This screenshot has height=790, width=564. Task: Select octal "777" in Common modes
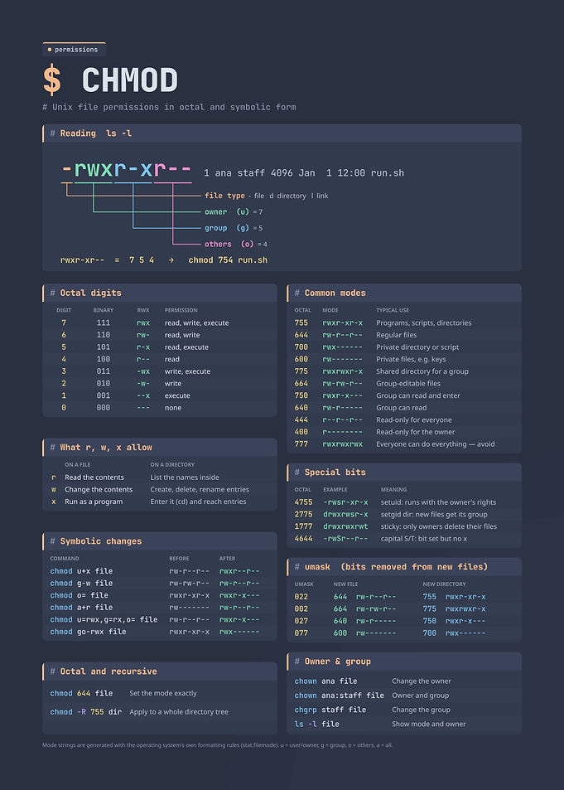click(x=301, y=443)
